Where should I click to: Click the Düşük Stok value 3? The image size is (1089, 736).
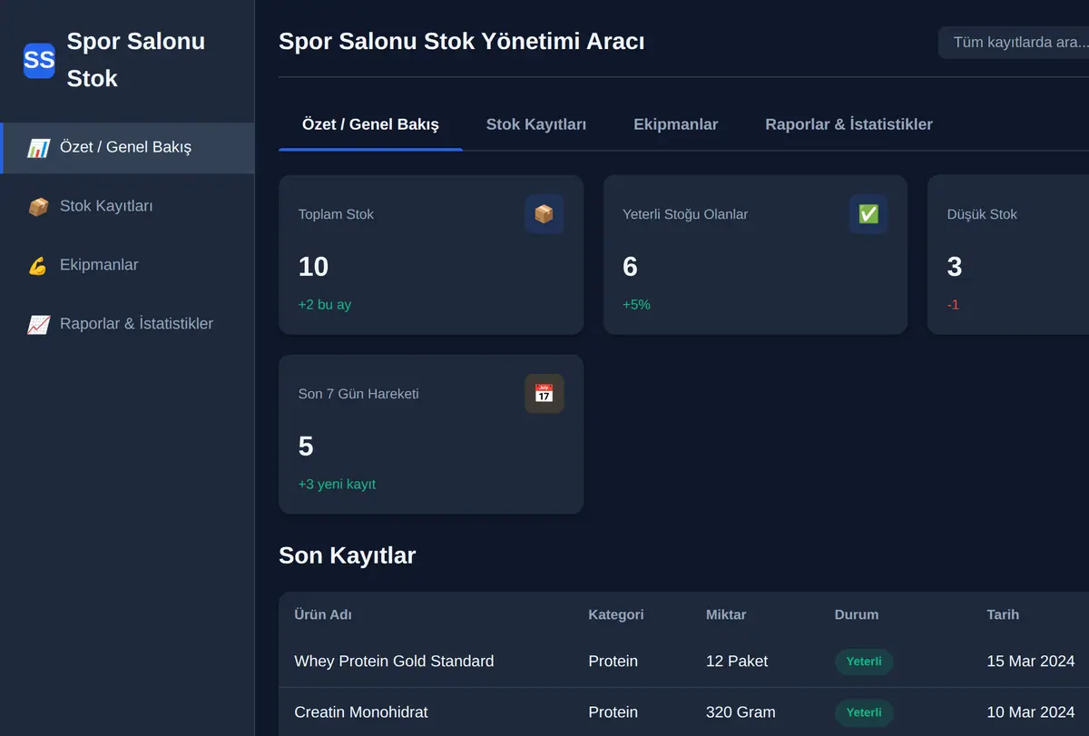pyautogui.click(x=955, y=267)
